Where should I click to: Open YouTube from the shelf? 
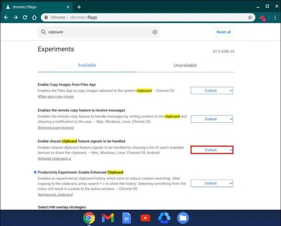pyautogui.click(x=145, y=218)
